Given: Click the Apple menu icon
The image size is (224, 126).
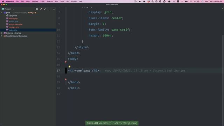Looking at the screenshot, I should coord(3,1).
